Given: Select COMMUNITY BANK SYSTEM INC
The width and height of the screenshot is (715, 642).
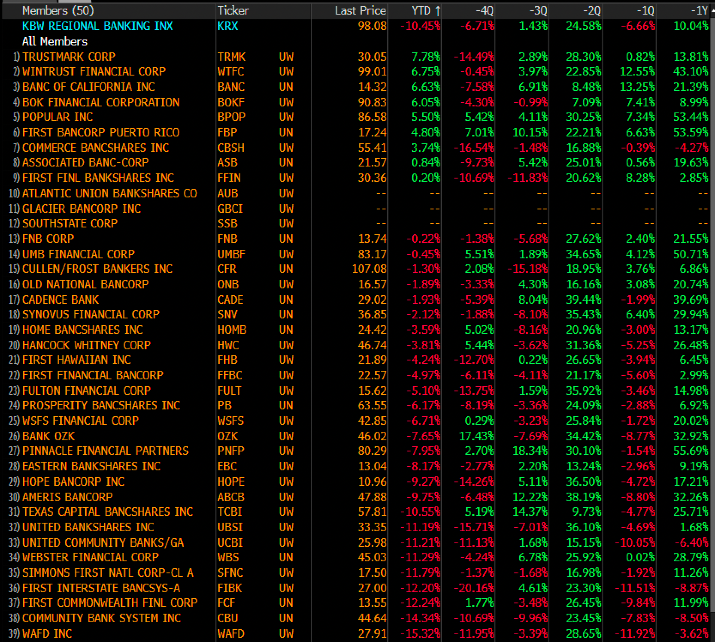Looking at the screenshot, I should [101, 618].
